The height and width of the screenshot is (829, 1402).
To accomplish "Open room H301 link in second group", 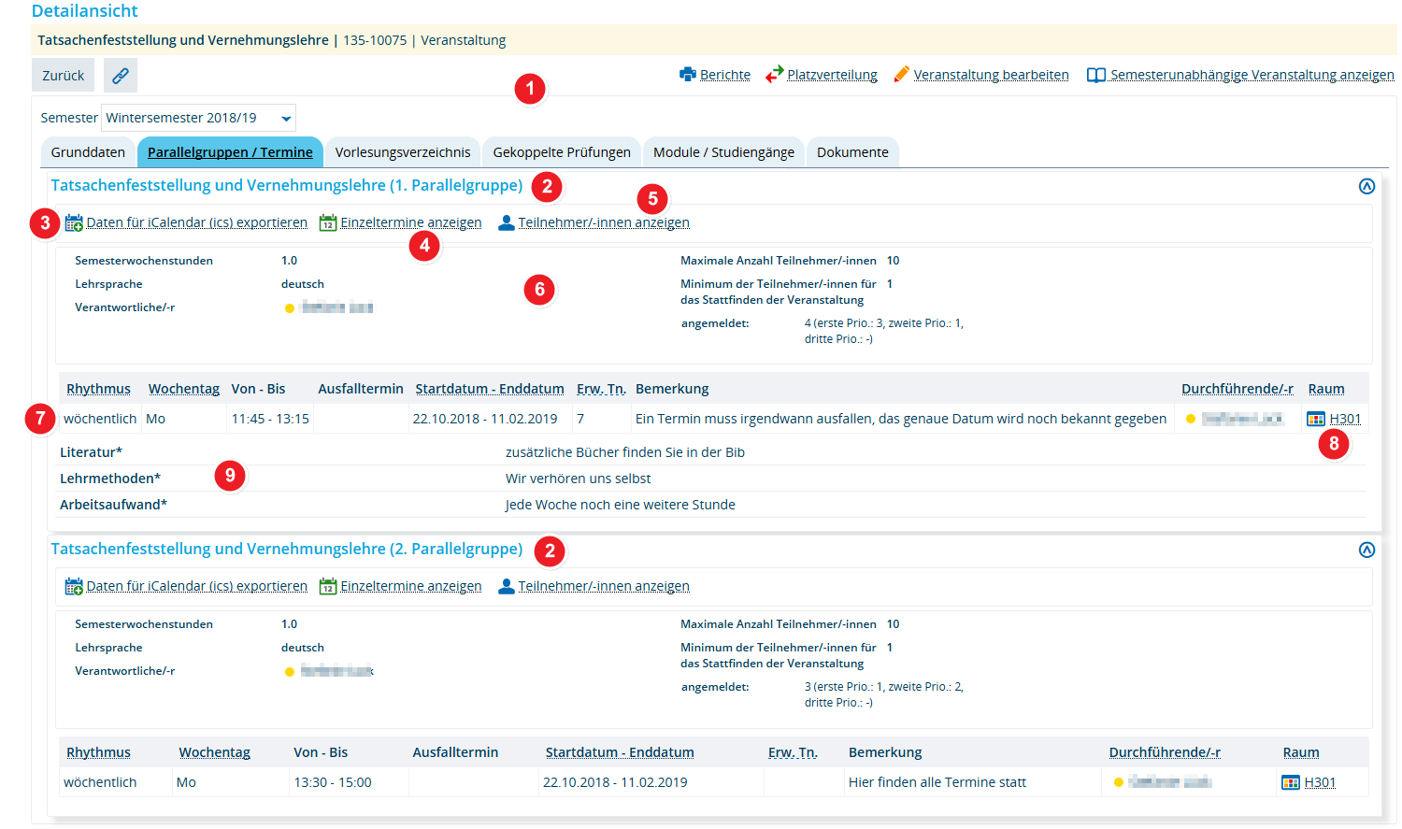I will click(1320, 782).
